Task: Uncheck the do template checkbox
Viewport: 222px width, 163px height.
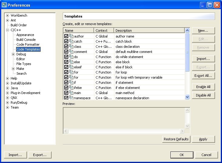Action: point(66,57)
